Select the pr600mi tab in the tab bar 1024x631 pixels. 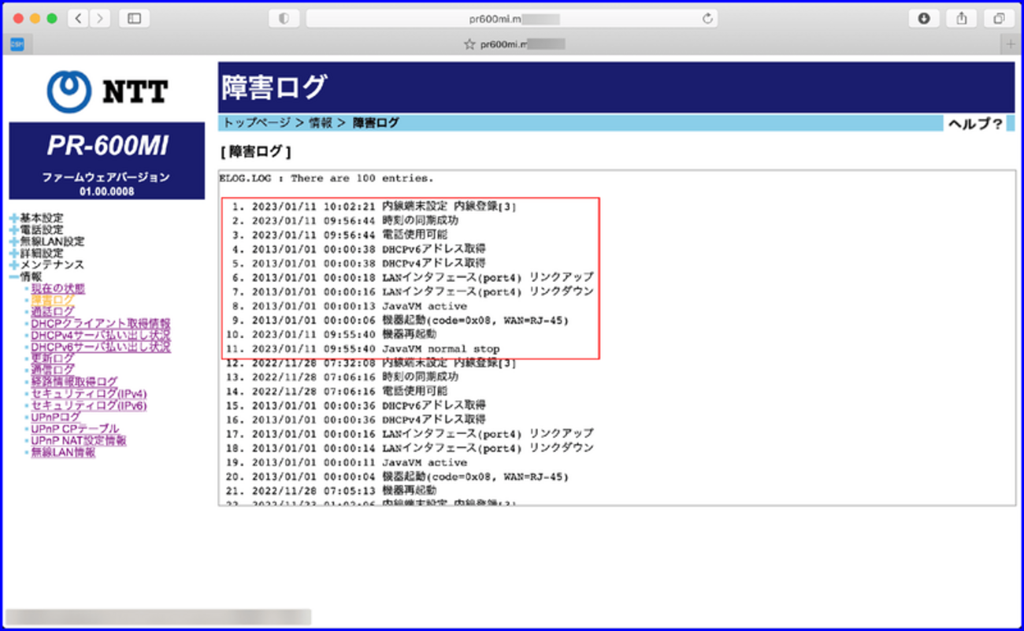[514, 45]
